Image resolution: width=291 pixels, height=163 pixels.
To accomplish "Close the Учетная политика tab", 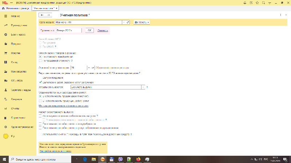I will (56, 8).
